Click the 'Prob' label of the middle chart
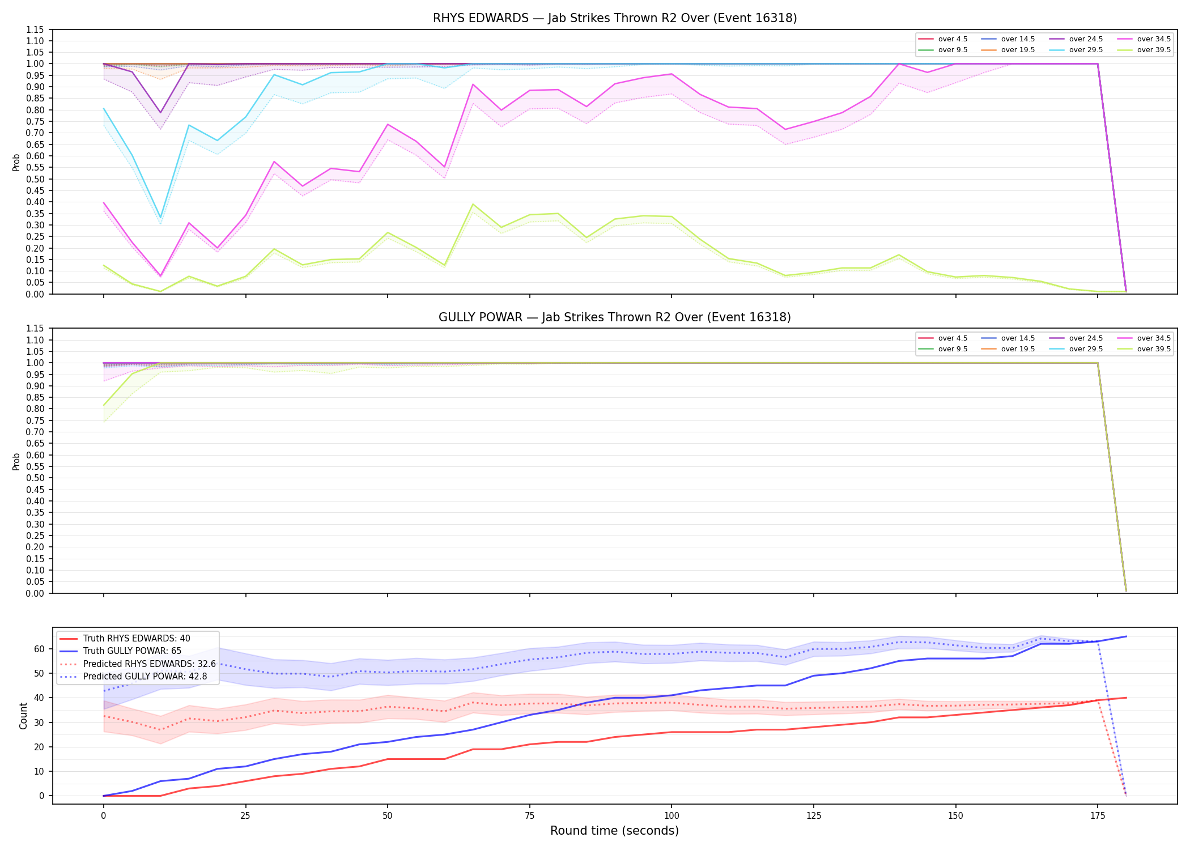This screenshot has height=850, width=1190. tap(16, 461)
